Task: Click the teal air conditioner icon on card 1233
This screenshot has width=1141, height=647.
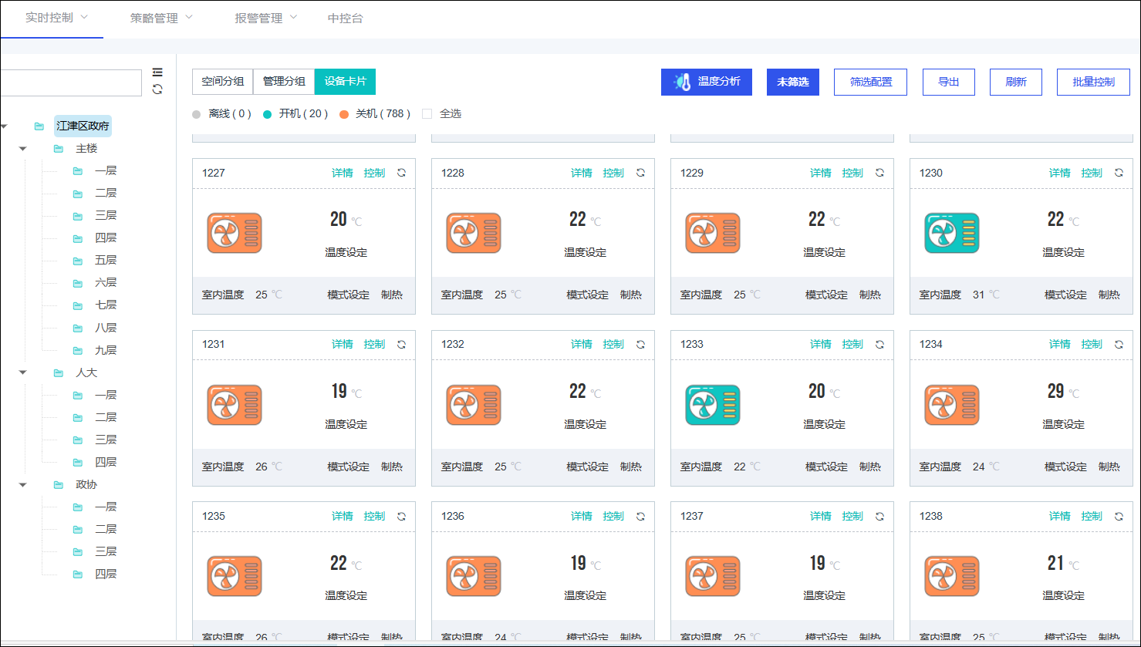Action: (712, 405)
